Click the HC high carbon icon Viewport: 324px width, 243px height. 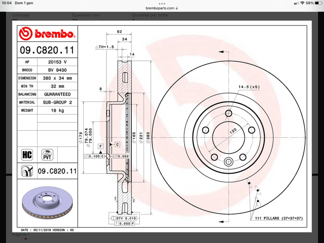click(27, 155)
